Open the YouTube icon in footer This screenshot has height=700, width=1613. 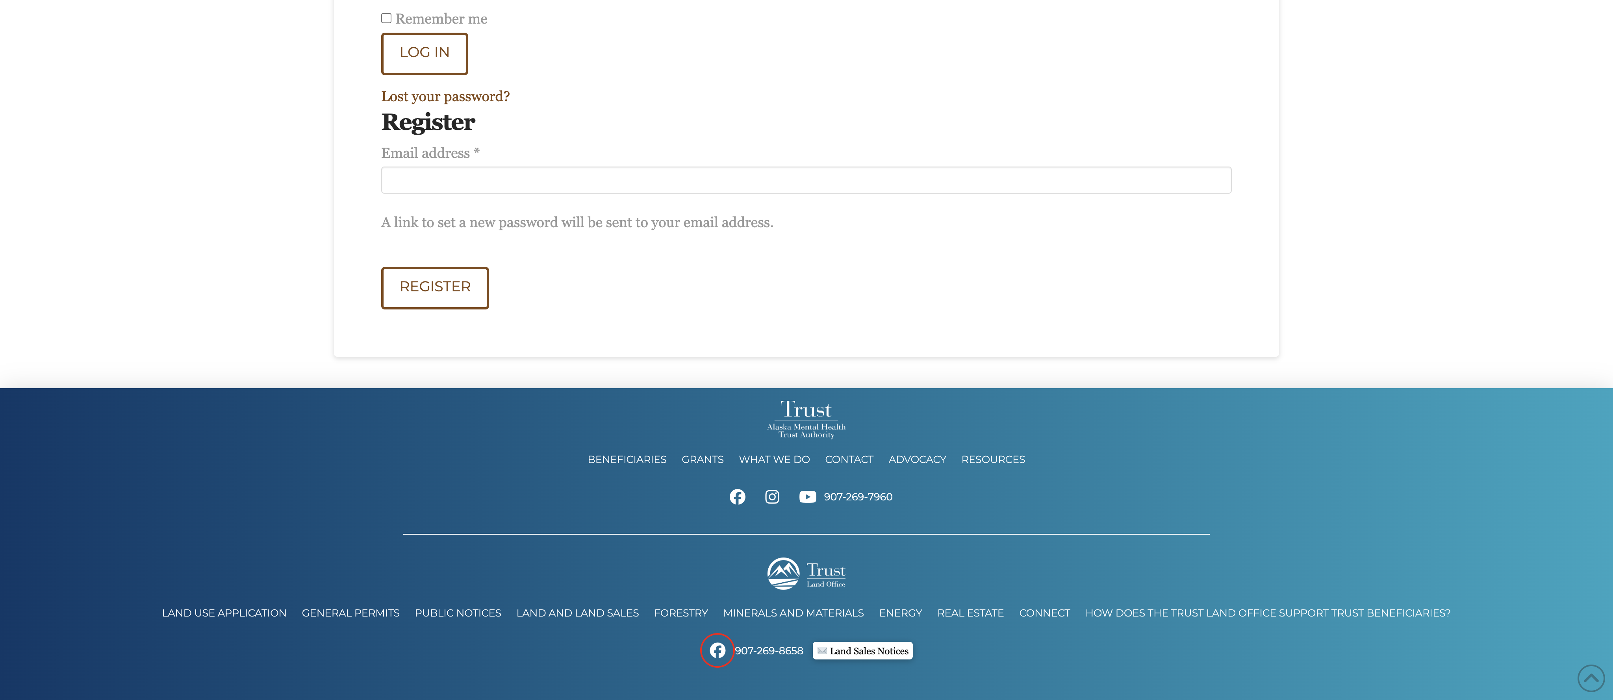pyautogui.click(x=807, y=496)
